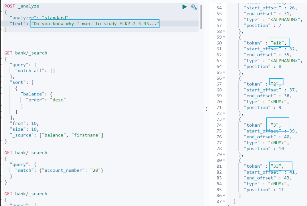The width and height of the screenshot is (307, 206).
Task: Fold the closing bracket at line 86
Action: click(224, 195)
